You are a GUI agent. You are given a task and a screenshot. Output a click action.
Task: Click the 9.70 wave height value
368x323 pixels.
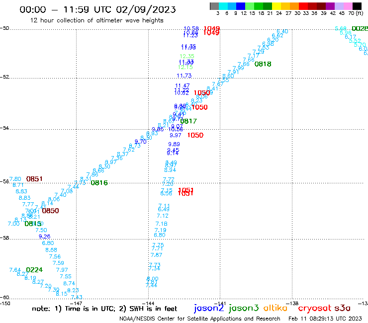(x=140, y=142)
